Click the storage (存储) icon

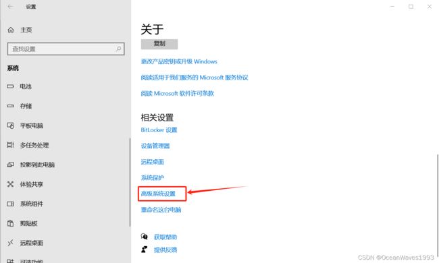click(x=10, y=106)
